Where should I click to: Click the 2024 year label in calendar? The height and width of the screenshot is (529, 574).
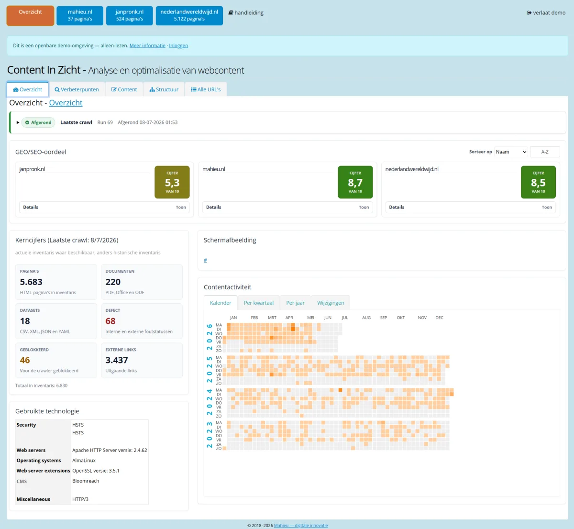[210, 402]
